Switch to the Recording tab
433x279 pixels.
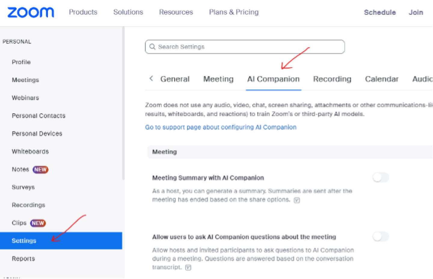332,79
